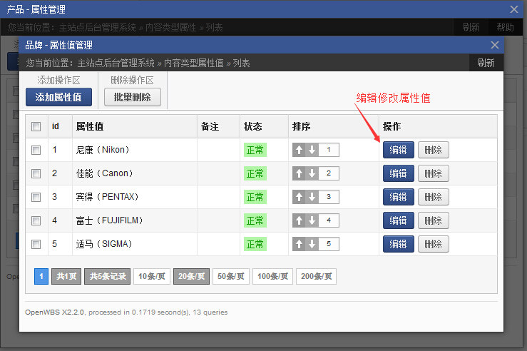Move FUJIFILM row up in order

coord(299,220)
